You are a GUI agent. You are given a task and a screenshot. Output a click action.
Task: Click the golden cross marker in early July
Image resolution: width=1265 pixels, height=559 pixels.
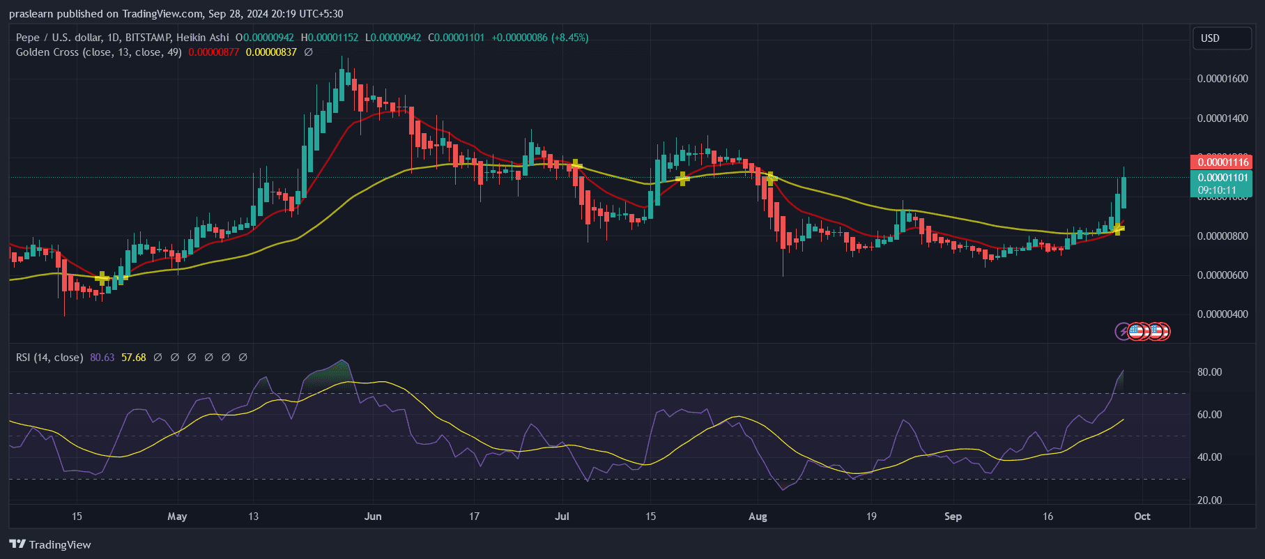pyautogui.click(x=576, y=165)
